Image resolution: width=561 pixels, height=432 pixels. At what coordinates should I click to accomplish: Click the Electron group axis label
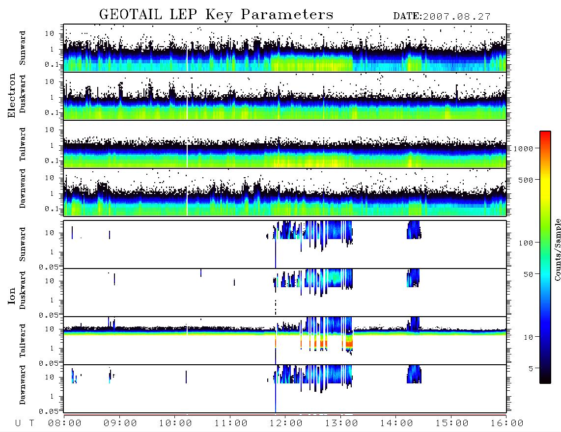[12, 95]
